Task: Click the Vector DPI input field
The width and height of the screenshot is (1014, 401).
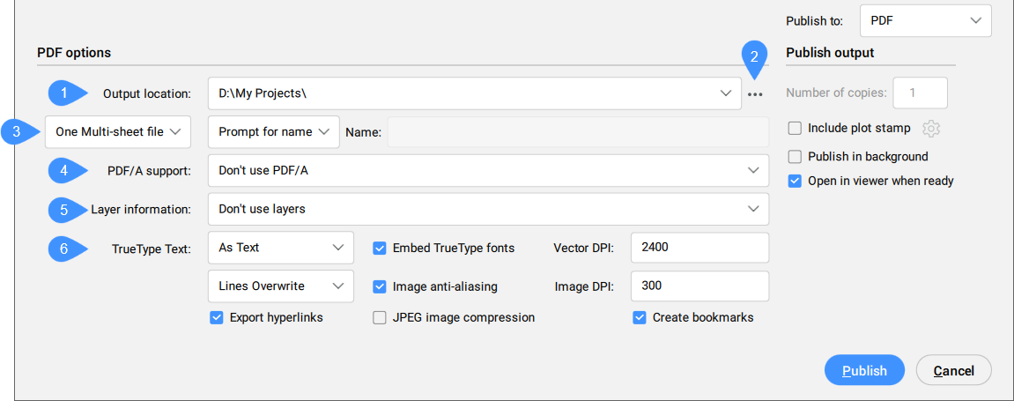Action: [x=699, y=249]
